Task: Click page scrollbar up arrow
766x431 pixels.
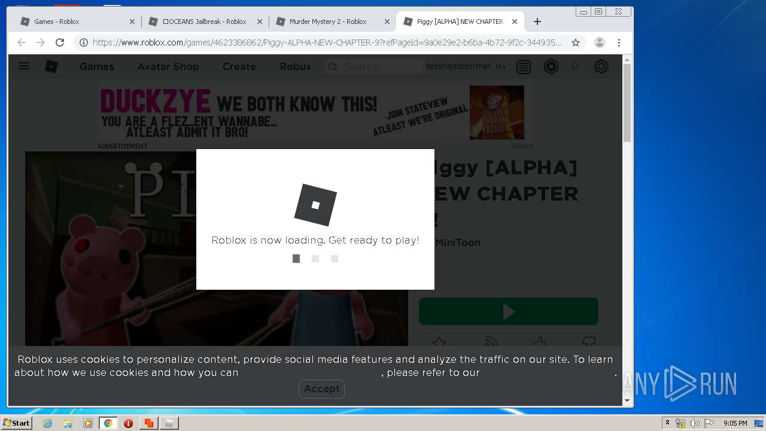Action: pyautogui.click(x=627, y=59)
